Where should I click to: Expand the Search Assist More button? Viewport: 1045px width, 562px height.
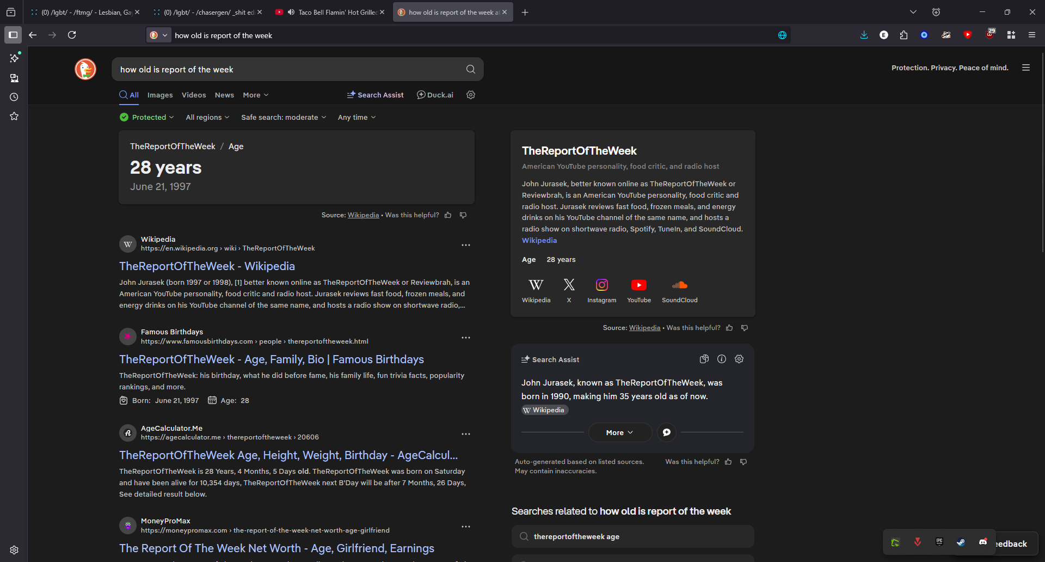620,432
